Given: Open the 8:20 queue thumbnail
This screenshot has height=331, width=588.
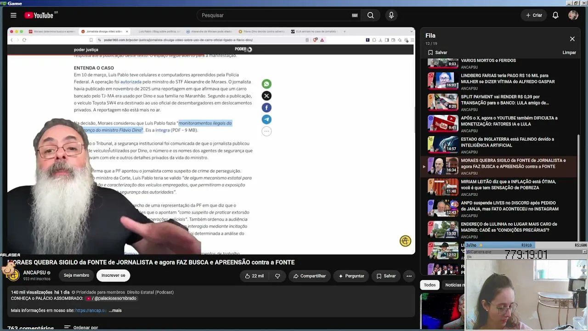Looking at the screenshot, I should pyautogui.click(x=443, y=102).
